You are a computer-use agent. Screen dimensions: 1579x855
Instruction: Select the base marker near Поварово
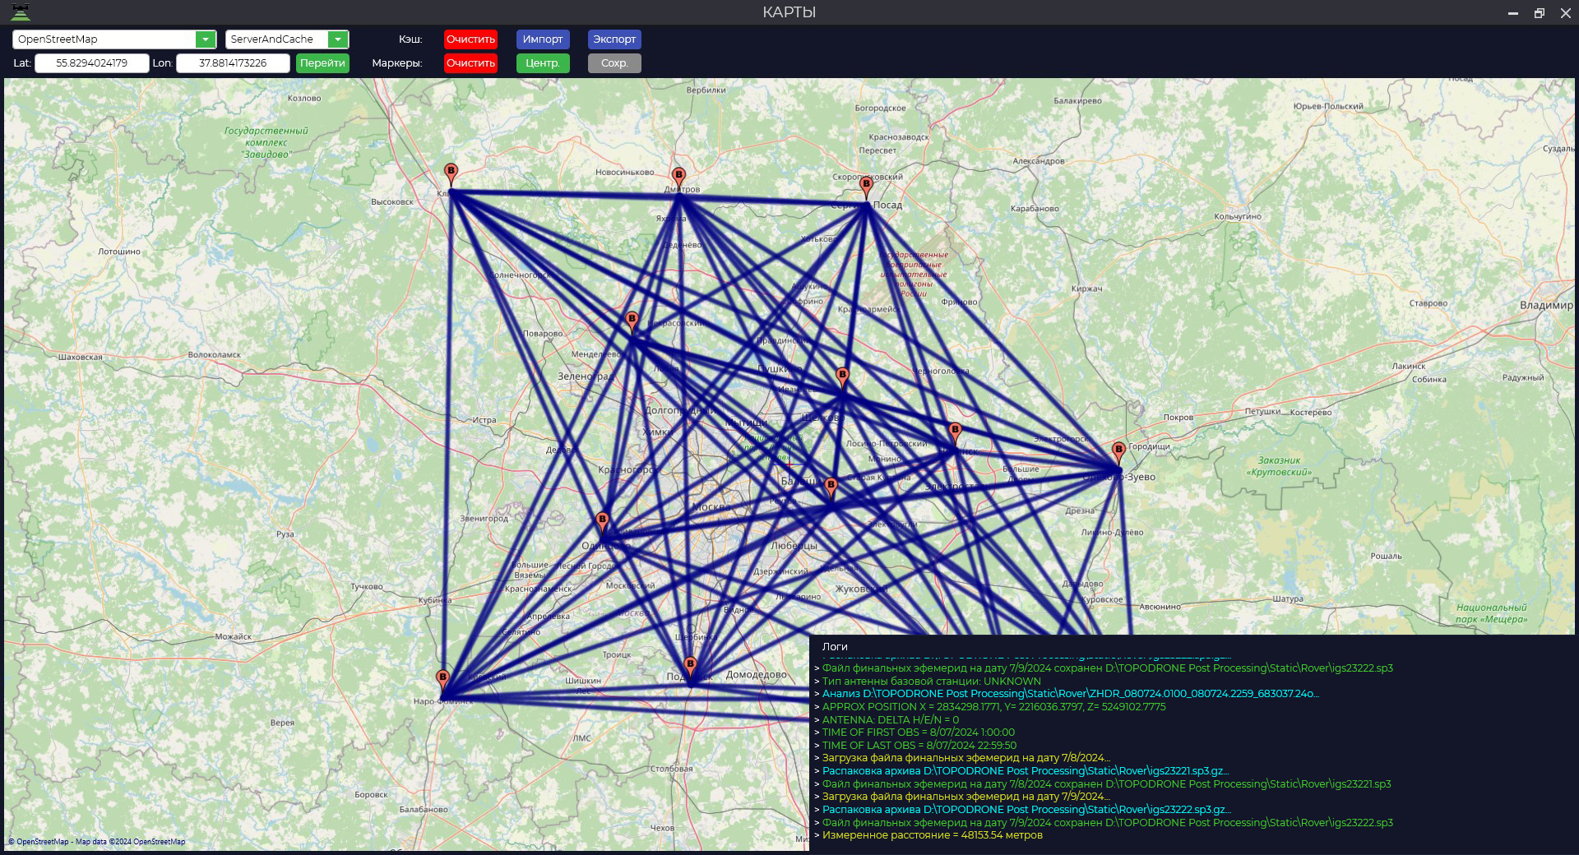coord(632,321)
